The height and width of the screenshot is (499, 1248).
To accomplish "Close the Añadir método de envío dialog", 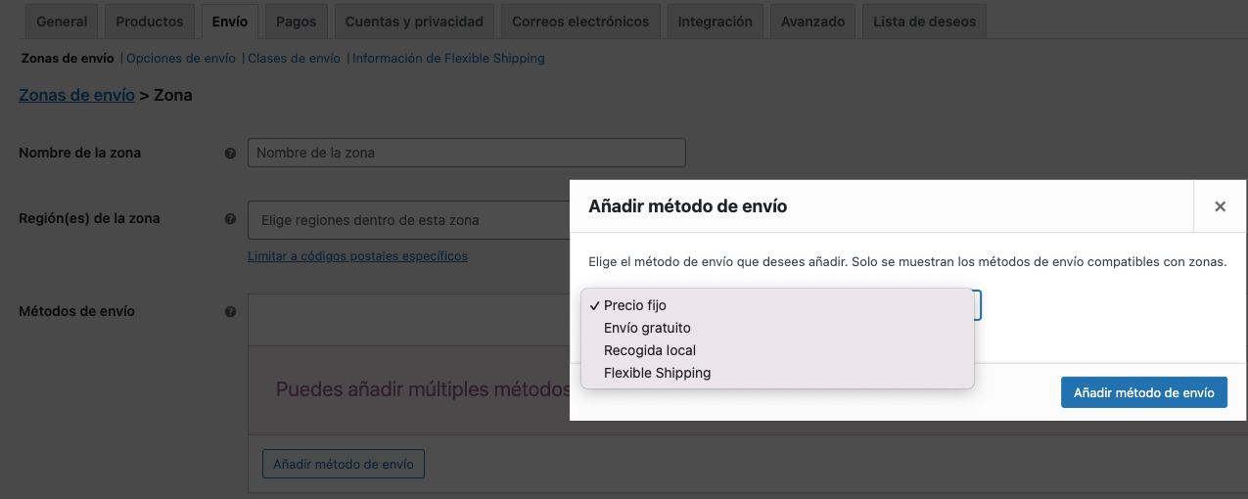I will tap(1221, 206).
